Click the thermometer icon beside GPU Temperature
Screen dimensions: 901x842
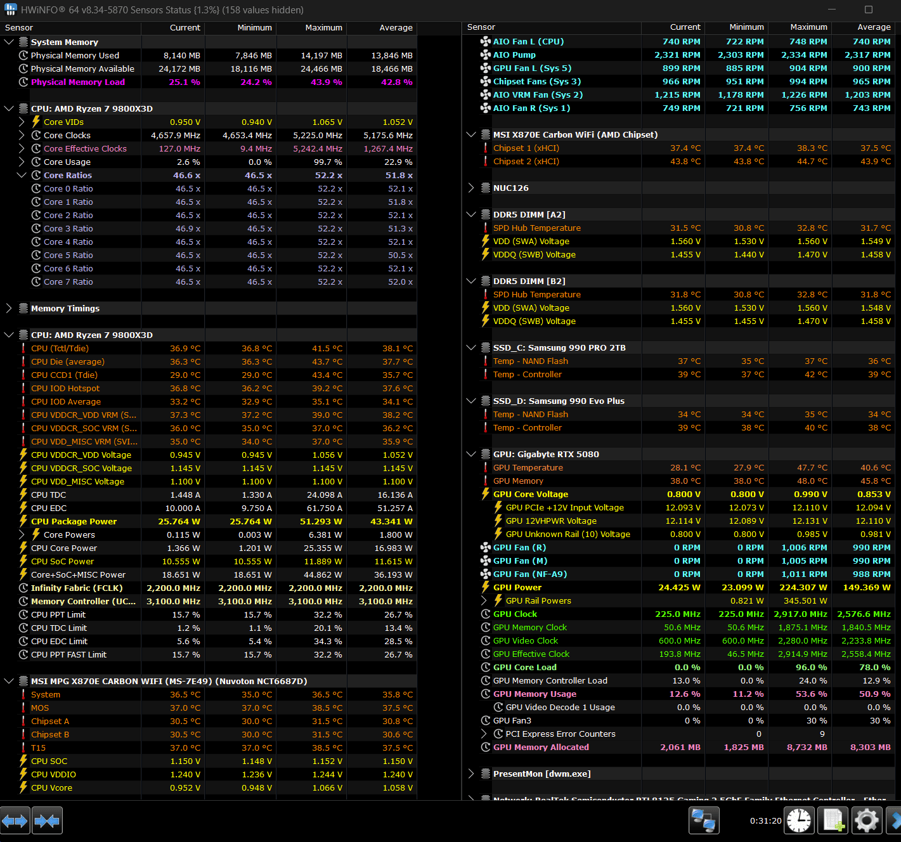(x=486, y=468)
